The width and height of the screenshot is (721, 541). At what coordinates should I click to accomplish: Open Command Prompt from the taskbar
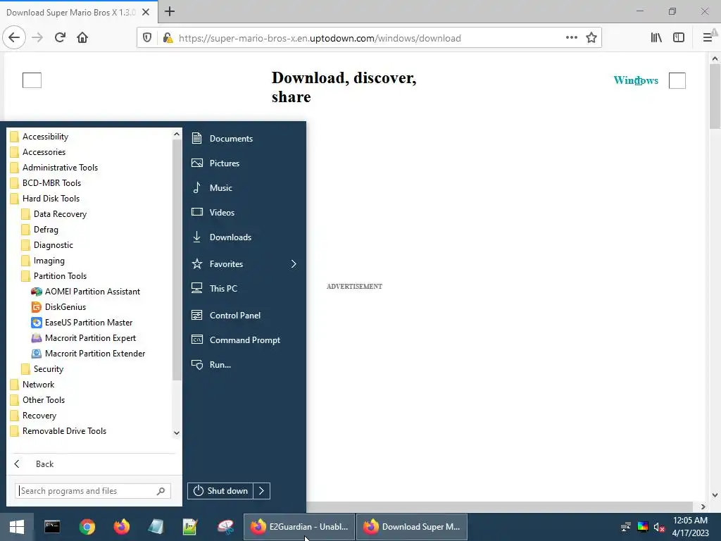[x=52, y=527]
